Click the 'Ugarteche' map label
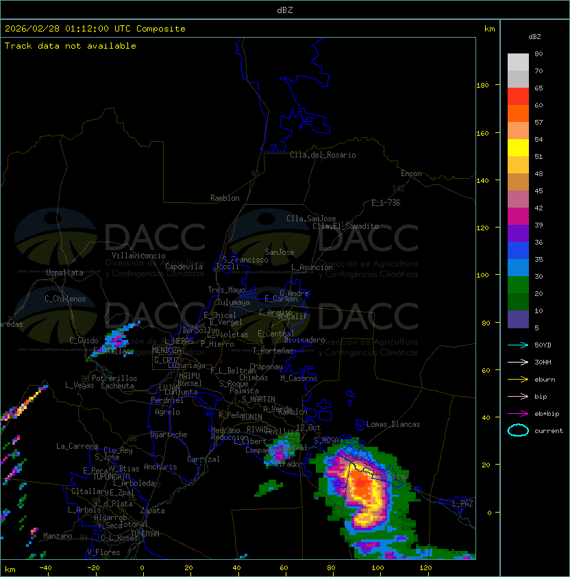This screenshot has width=570, height=577. point(169,434)
